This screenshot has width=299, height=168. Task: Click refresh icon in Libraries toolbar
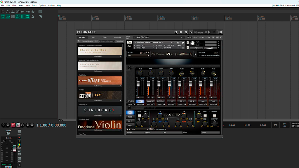(x=79, y=41)
